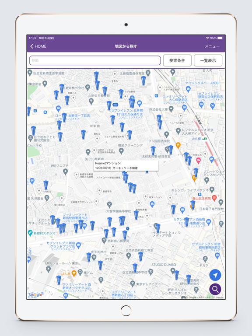Select the 北新宿雲母保育園 school icon

pyautogui.click(x=148, y=73)
